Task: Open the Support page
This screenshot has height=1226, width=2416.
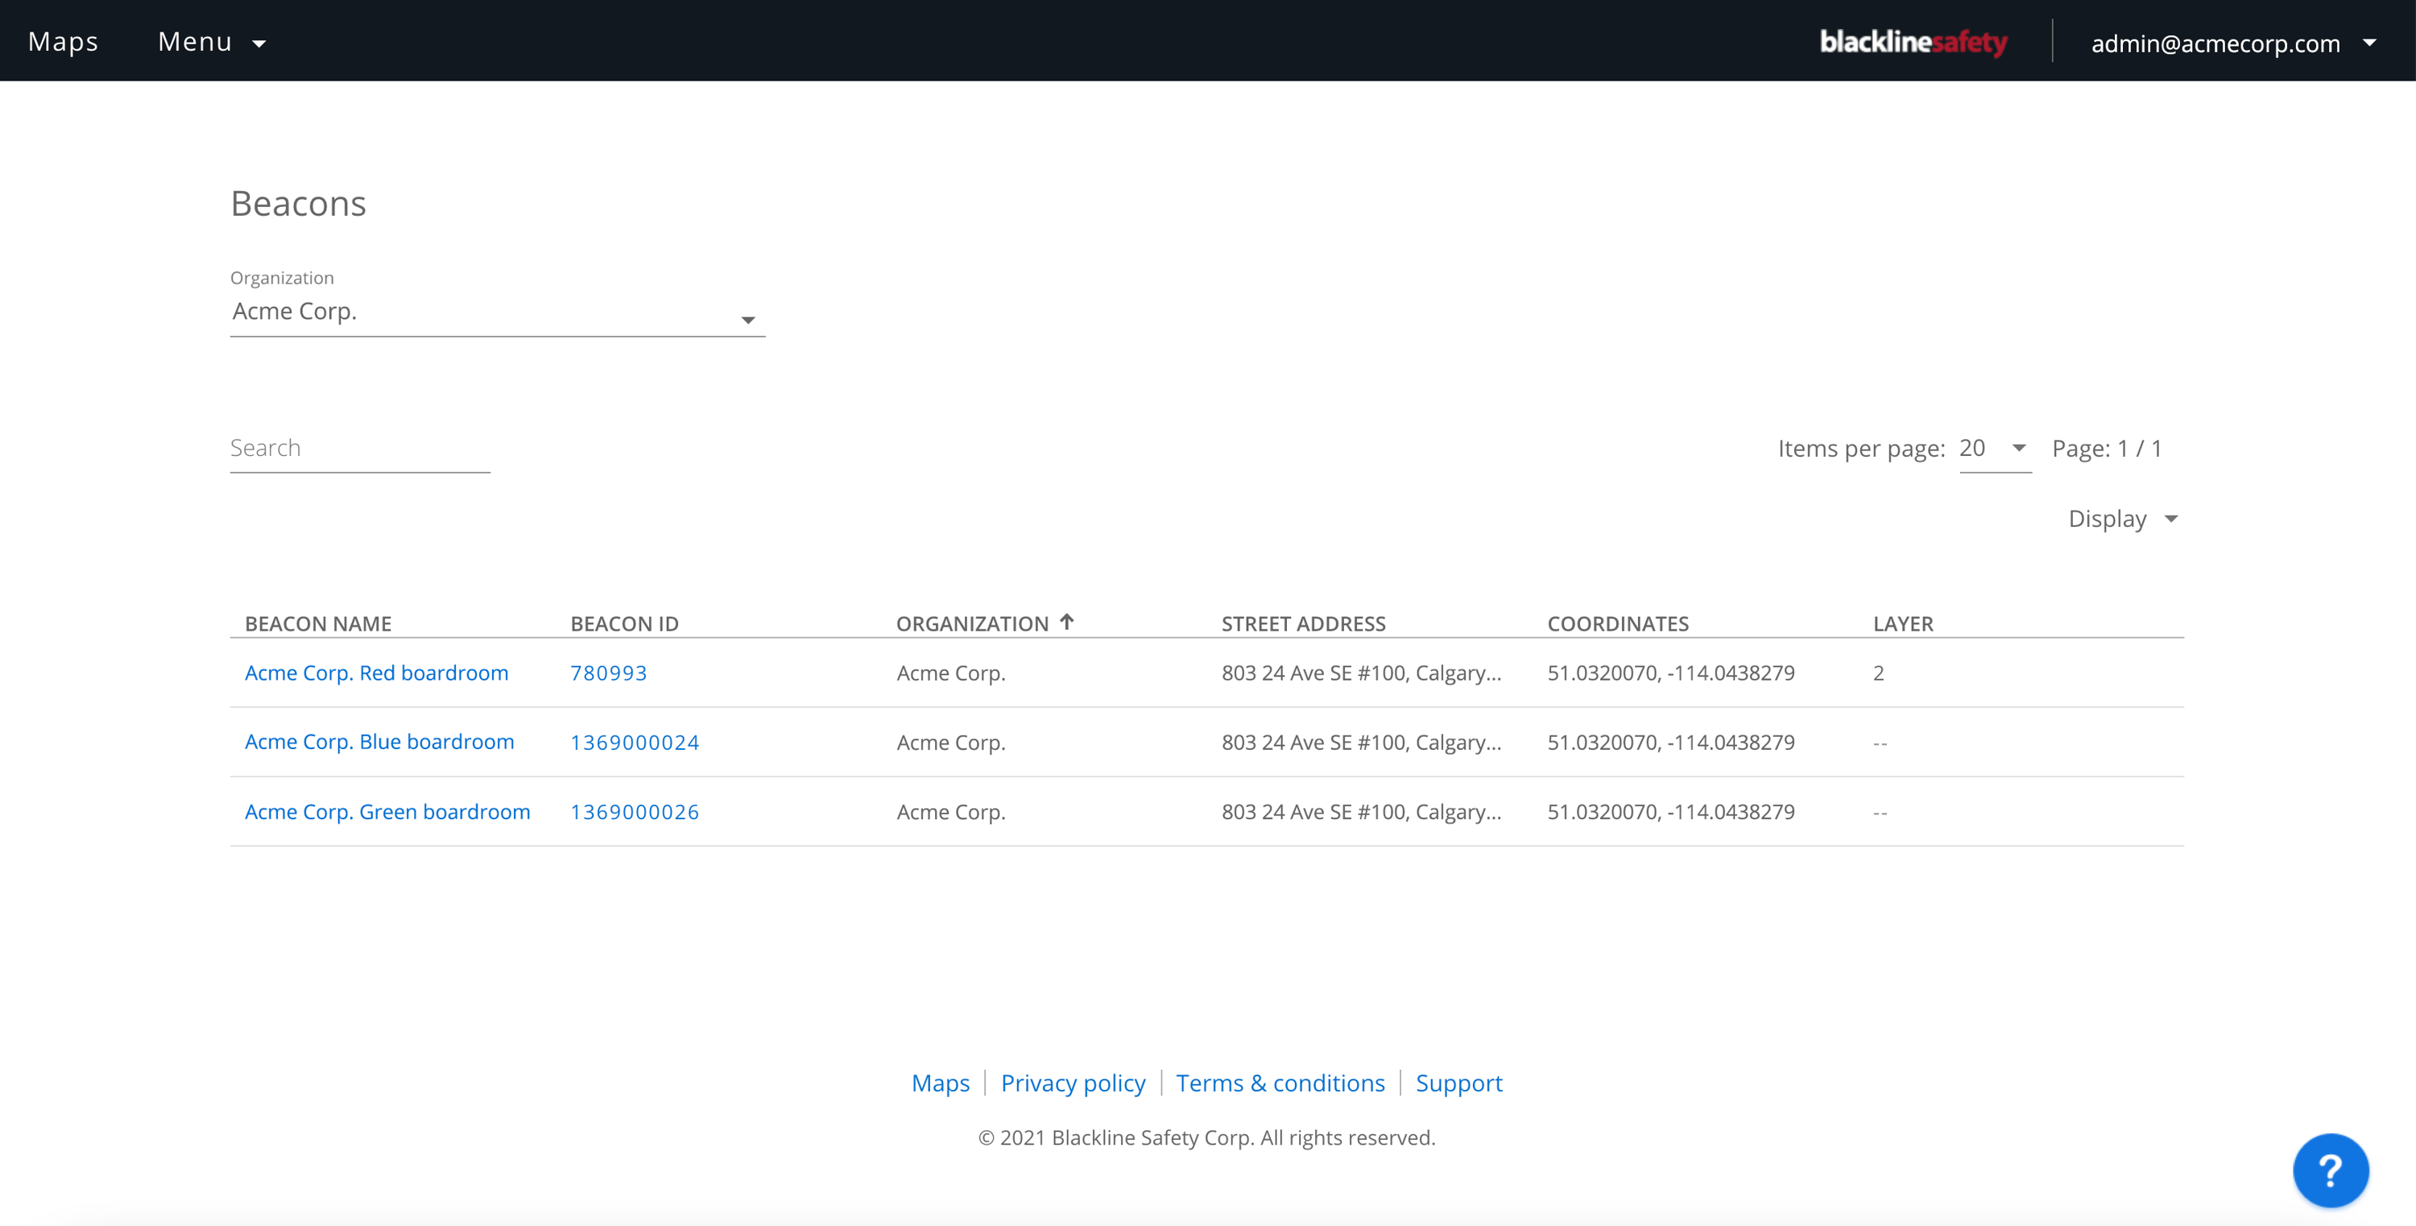Action: click(x=1459, y=1083)
